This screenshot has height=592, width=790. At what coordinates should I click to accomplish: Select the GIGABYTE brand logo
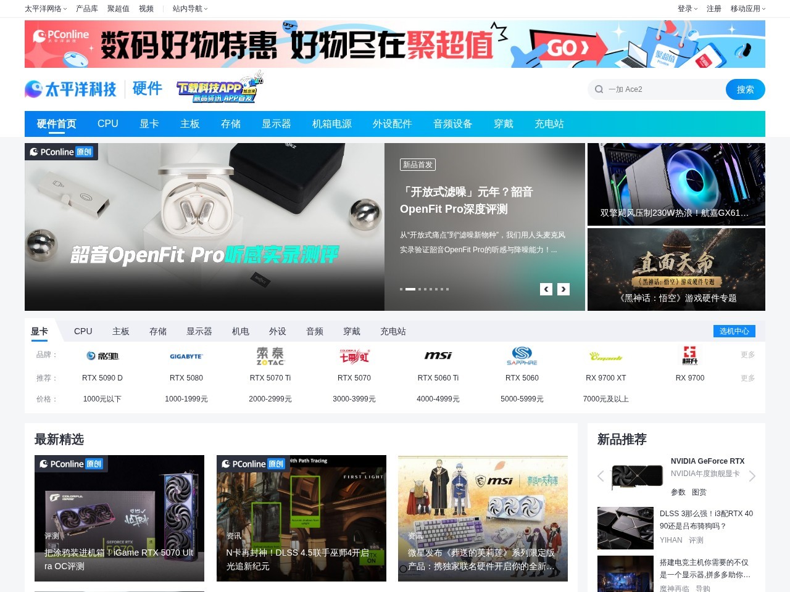tap(186, 356)
